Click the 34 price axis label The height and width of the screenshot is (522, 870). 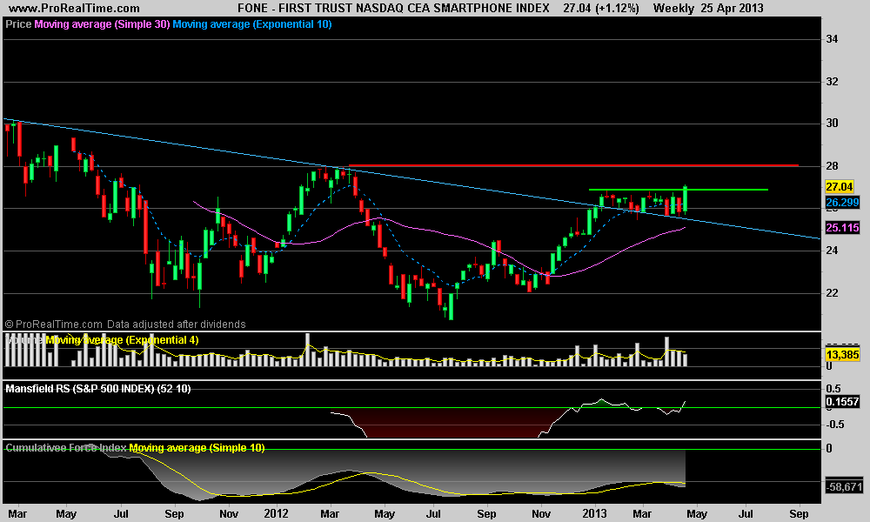click(832, 39)
